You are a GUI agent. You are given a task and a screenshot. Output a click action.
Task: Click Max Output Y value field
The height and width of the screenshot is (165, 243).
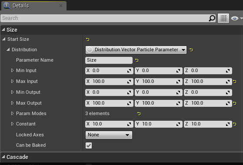(x=158, y=103)
